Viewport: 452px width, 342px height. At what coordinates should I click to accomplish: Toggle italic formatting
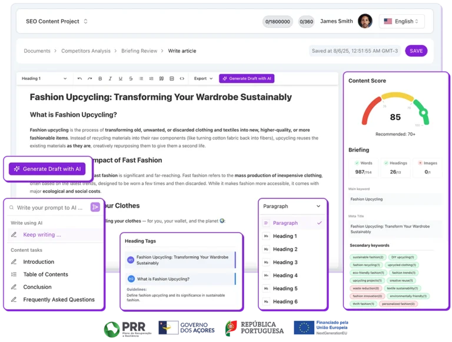(110, 78)
